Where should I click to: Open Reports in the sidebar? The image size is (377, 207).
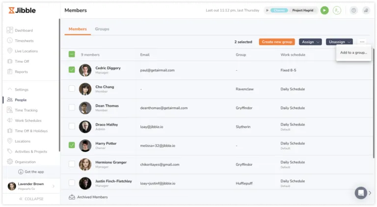21,72
